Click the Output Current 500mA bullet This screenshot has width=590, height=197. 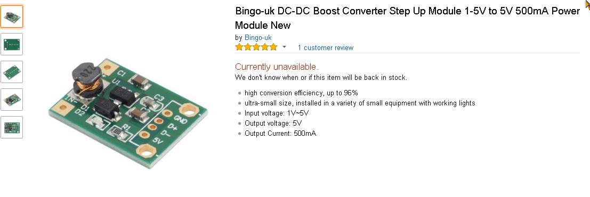pos(280,134)
